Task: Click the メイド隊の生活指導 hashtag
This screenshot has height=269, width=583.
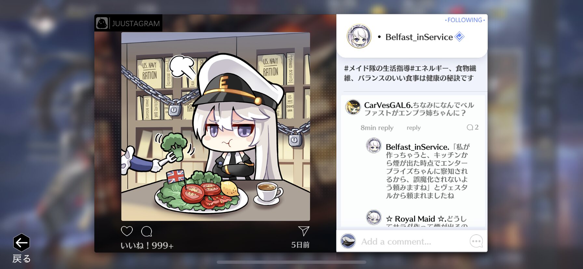Action: pos(377,69)
